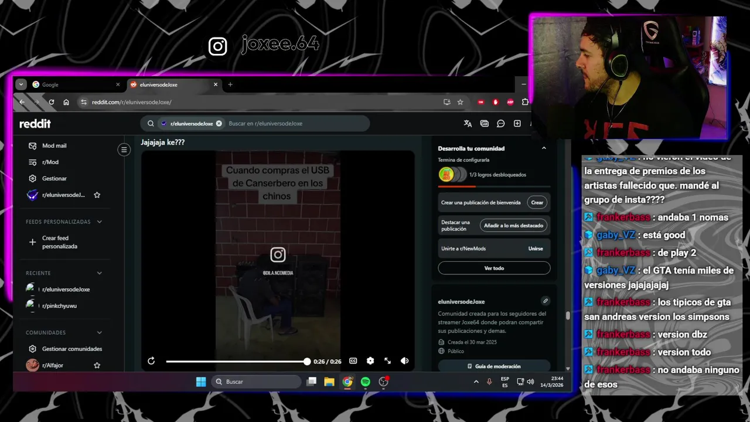
Task: Open the ABP extension icon
Action: point(510,102)
